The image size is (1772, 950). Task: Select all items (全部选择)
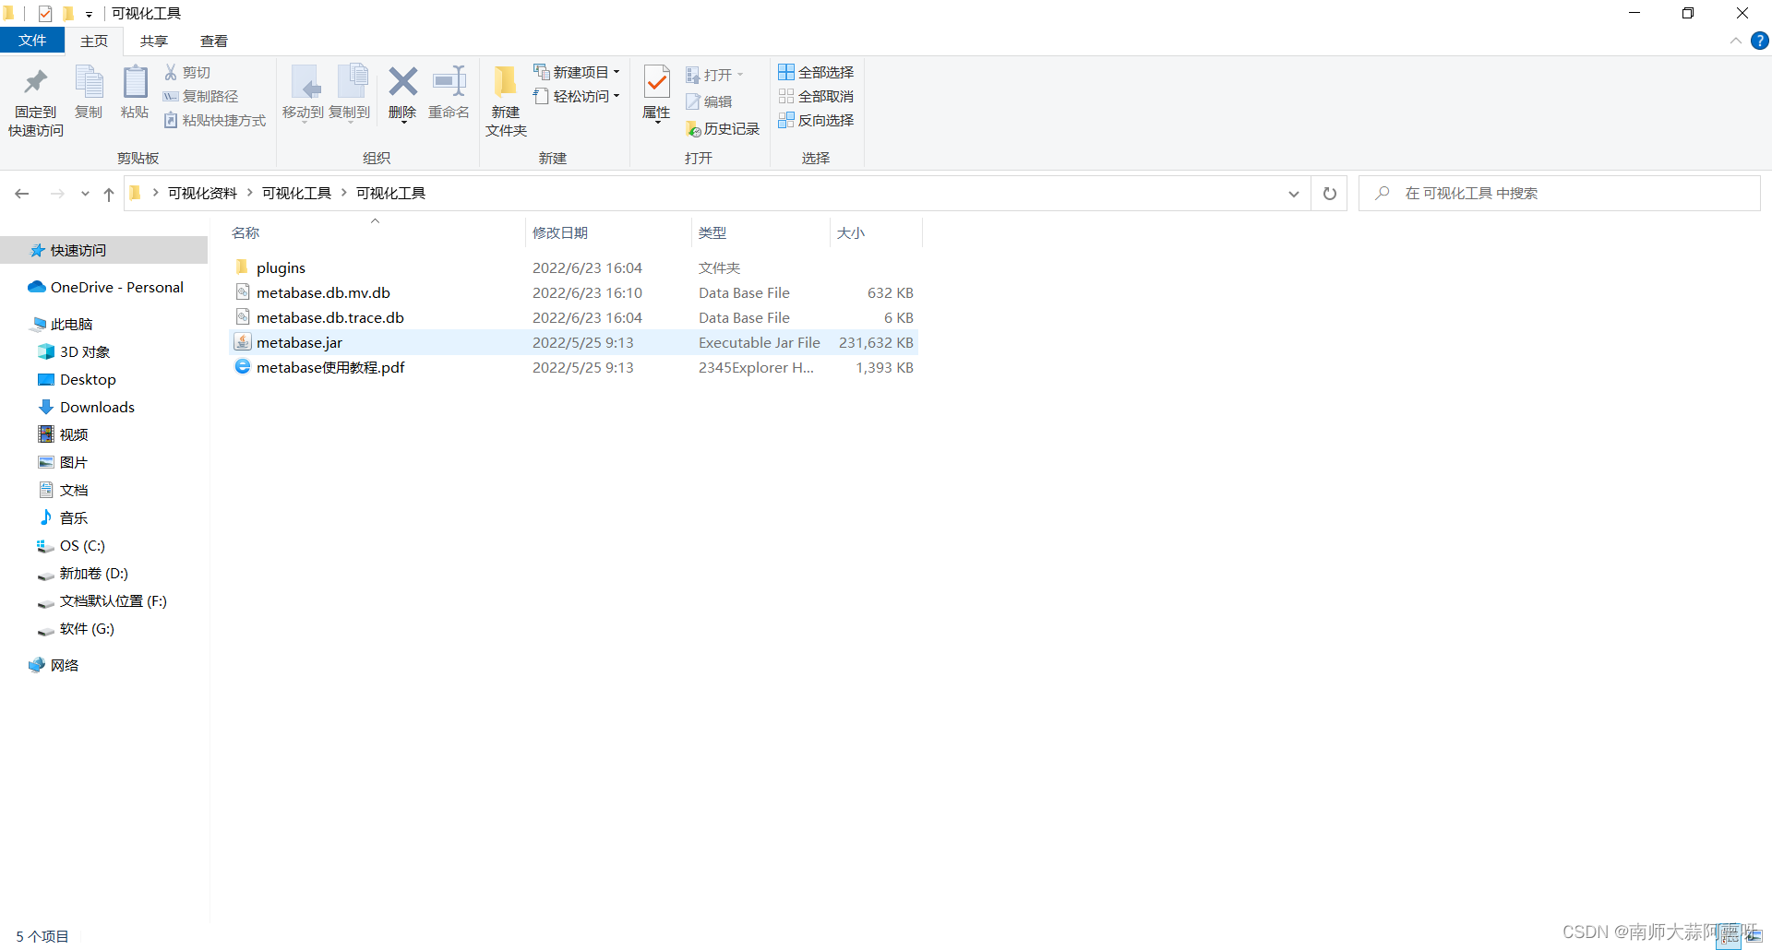point(816,72)
